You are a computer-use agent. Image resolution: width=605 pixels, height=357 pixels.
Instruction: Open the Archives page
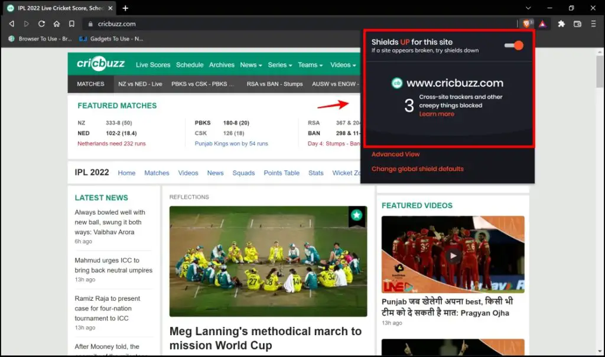coord(222,65)
